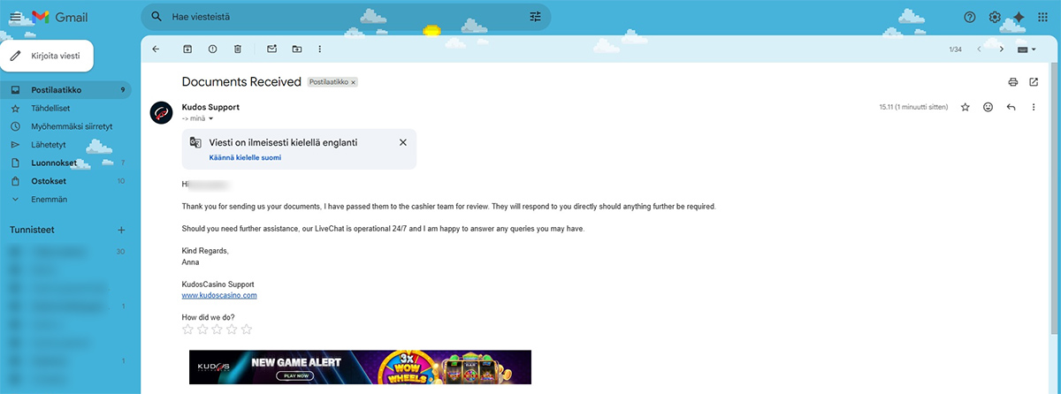This screenshot has height=394, width=1061.
Task: Rate the support with the first star
Action: (187, 330)
